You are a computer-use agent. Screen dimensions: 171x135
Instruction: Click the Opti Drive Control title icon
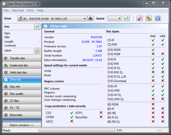tap(4, 4)
